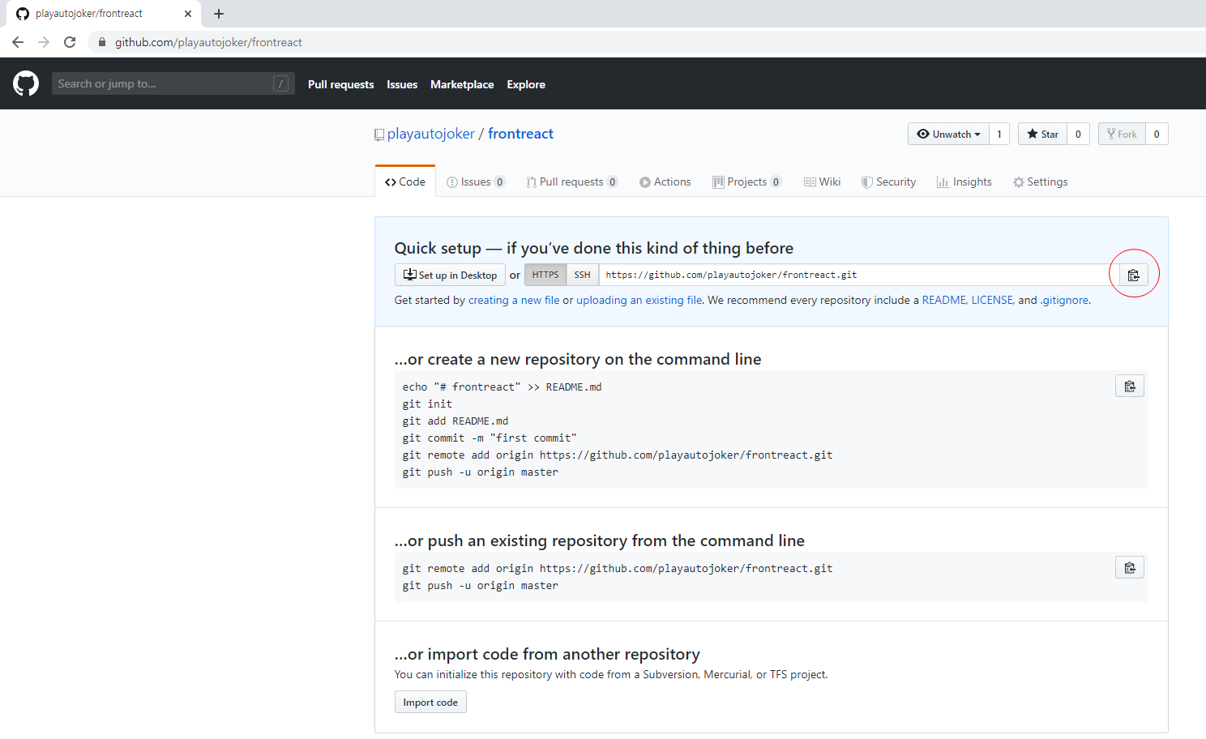Click the Import code button
The image size is (1206, 739).
[430, 702]
